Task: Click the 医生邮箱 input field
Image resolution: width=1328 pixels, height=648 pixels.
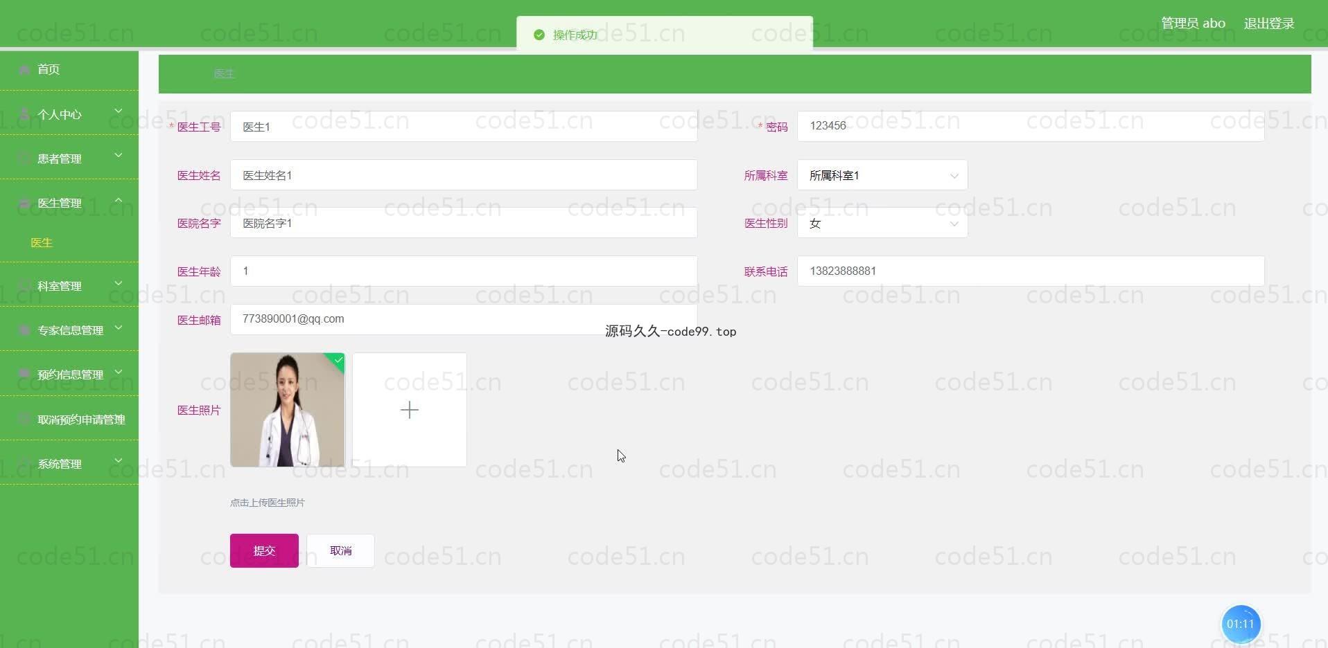Action: point(464,319)
